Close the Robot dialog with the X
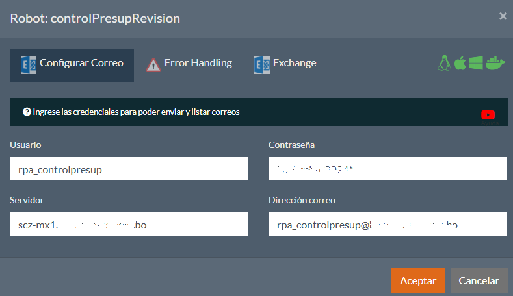The image size is (513, 296). tap(503, 16)
